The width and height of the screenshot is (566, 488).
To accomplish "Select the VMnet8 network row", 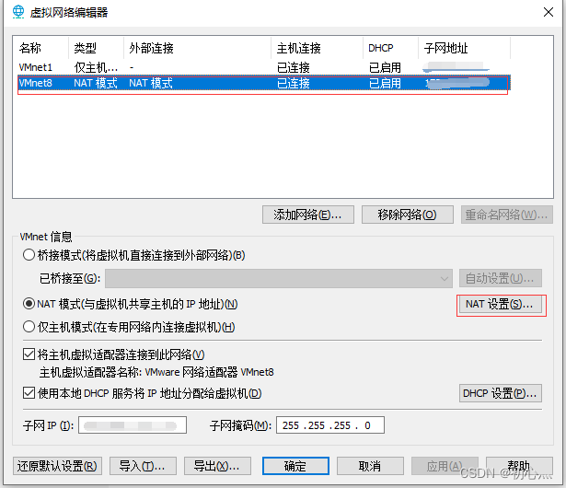I will 264,83.
